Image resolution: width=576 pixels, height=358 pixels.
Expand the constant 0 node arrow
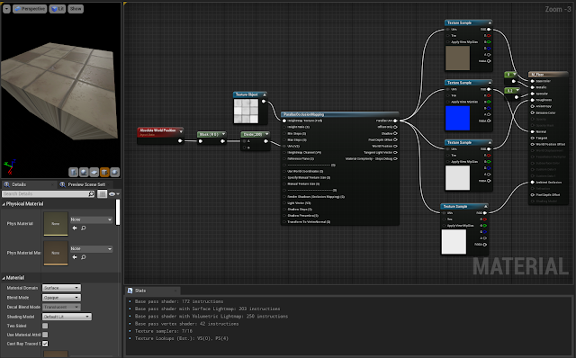coord(514,75)
